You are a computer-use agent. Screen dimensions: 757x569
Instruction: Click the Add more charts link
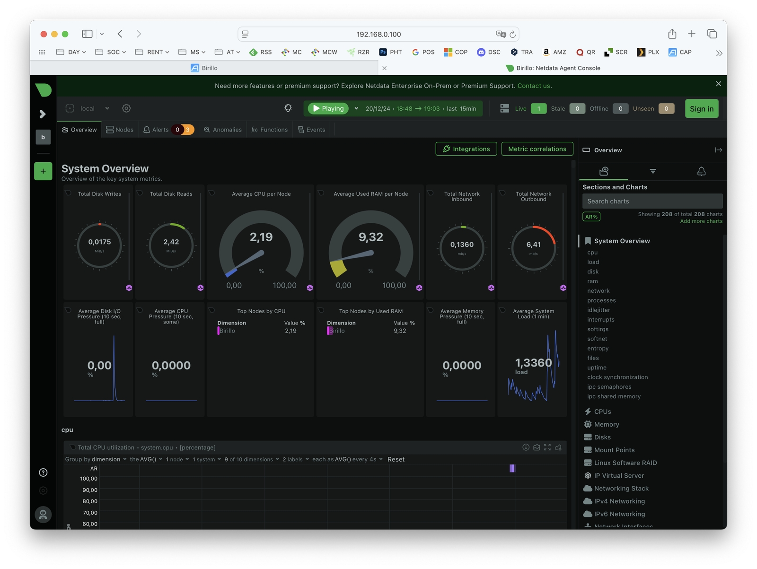pyautogui.click(x=701, y=221)
